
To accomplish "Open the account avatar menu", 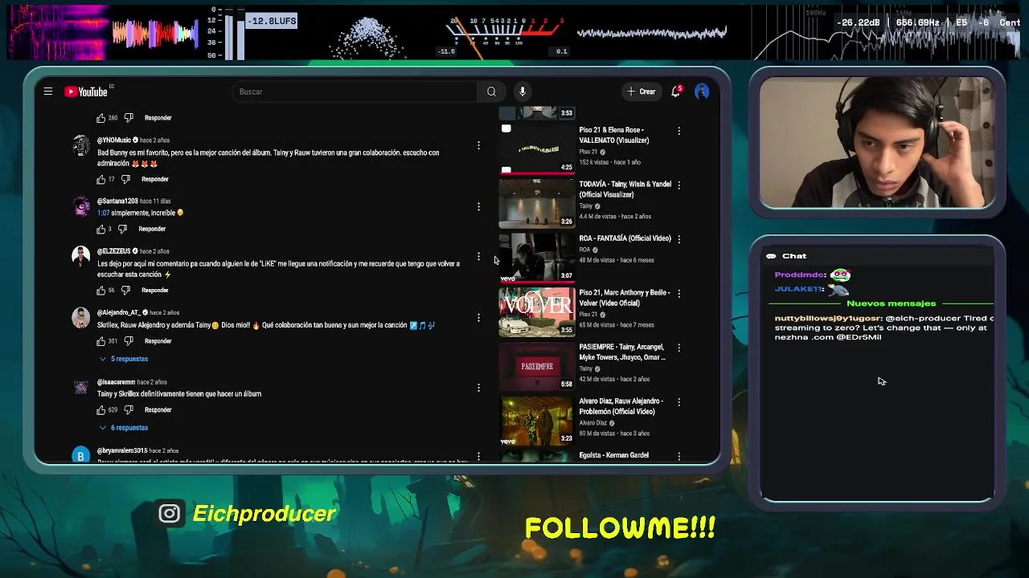I will [702, 92].
